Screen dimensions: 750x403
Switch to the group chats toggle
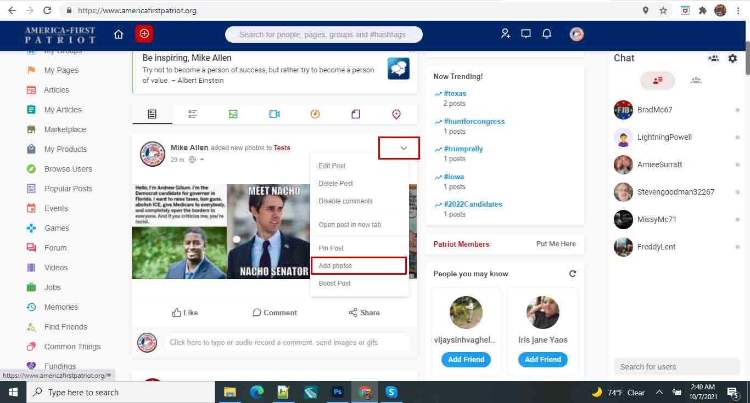696,81
